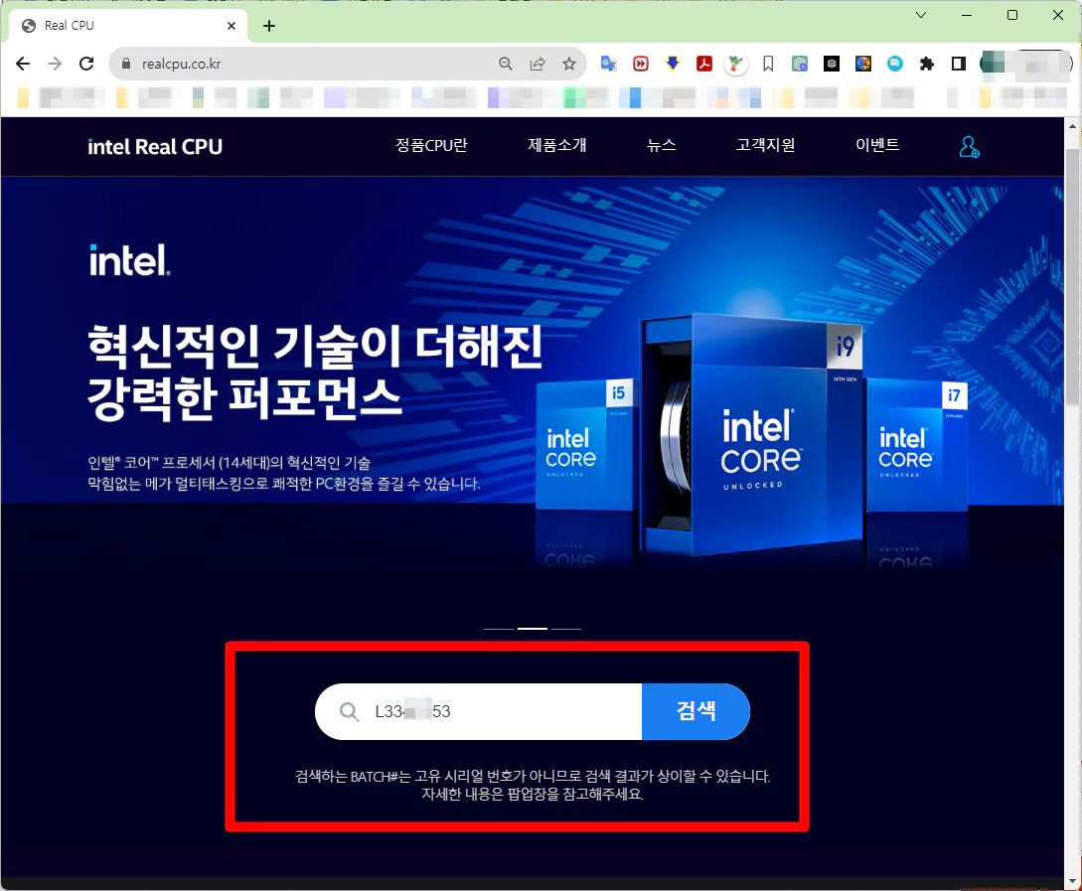This screenshot has width=1082, height=891.
Task: Open the zoom magnifier in the address bar
Action: pos(506,65)
